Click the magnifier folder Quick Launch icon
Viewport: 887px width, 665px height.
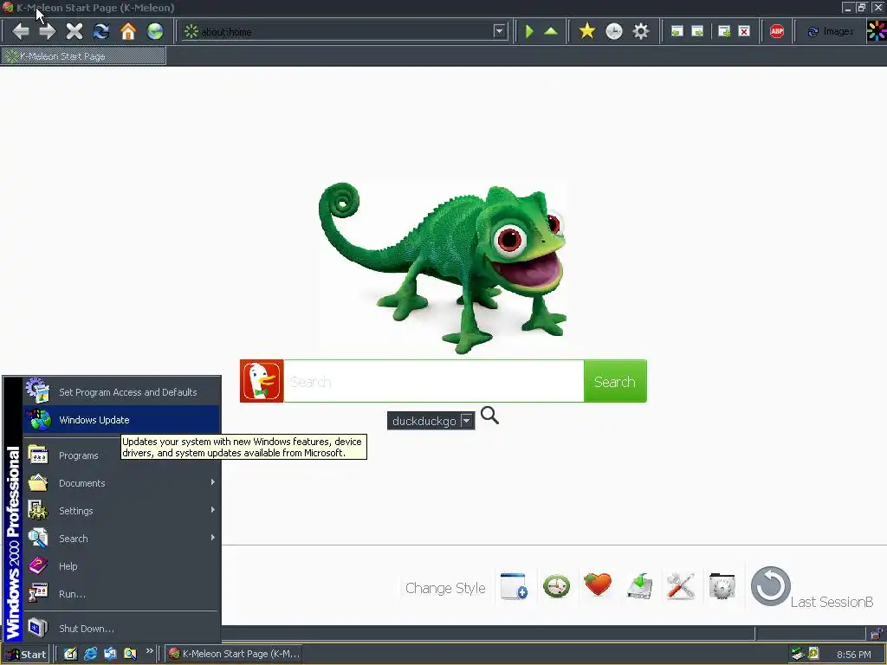coord(130,654)
